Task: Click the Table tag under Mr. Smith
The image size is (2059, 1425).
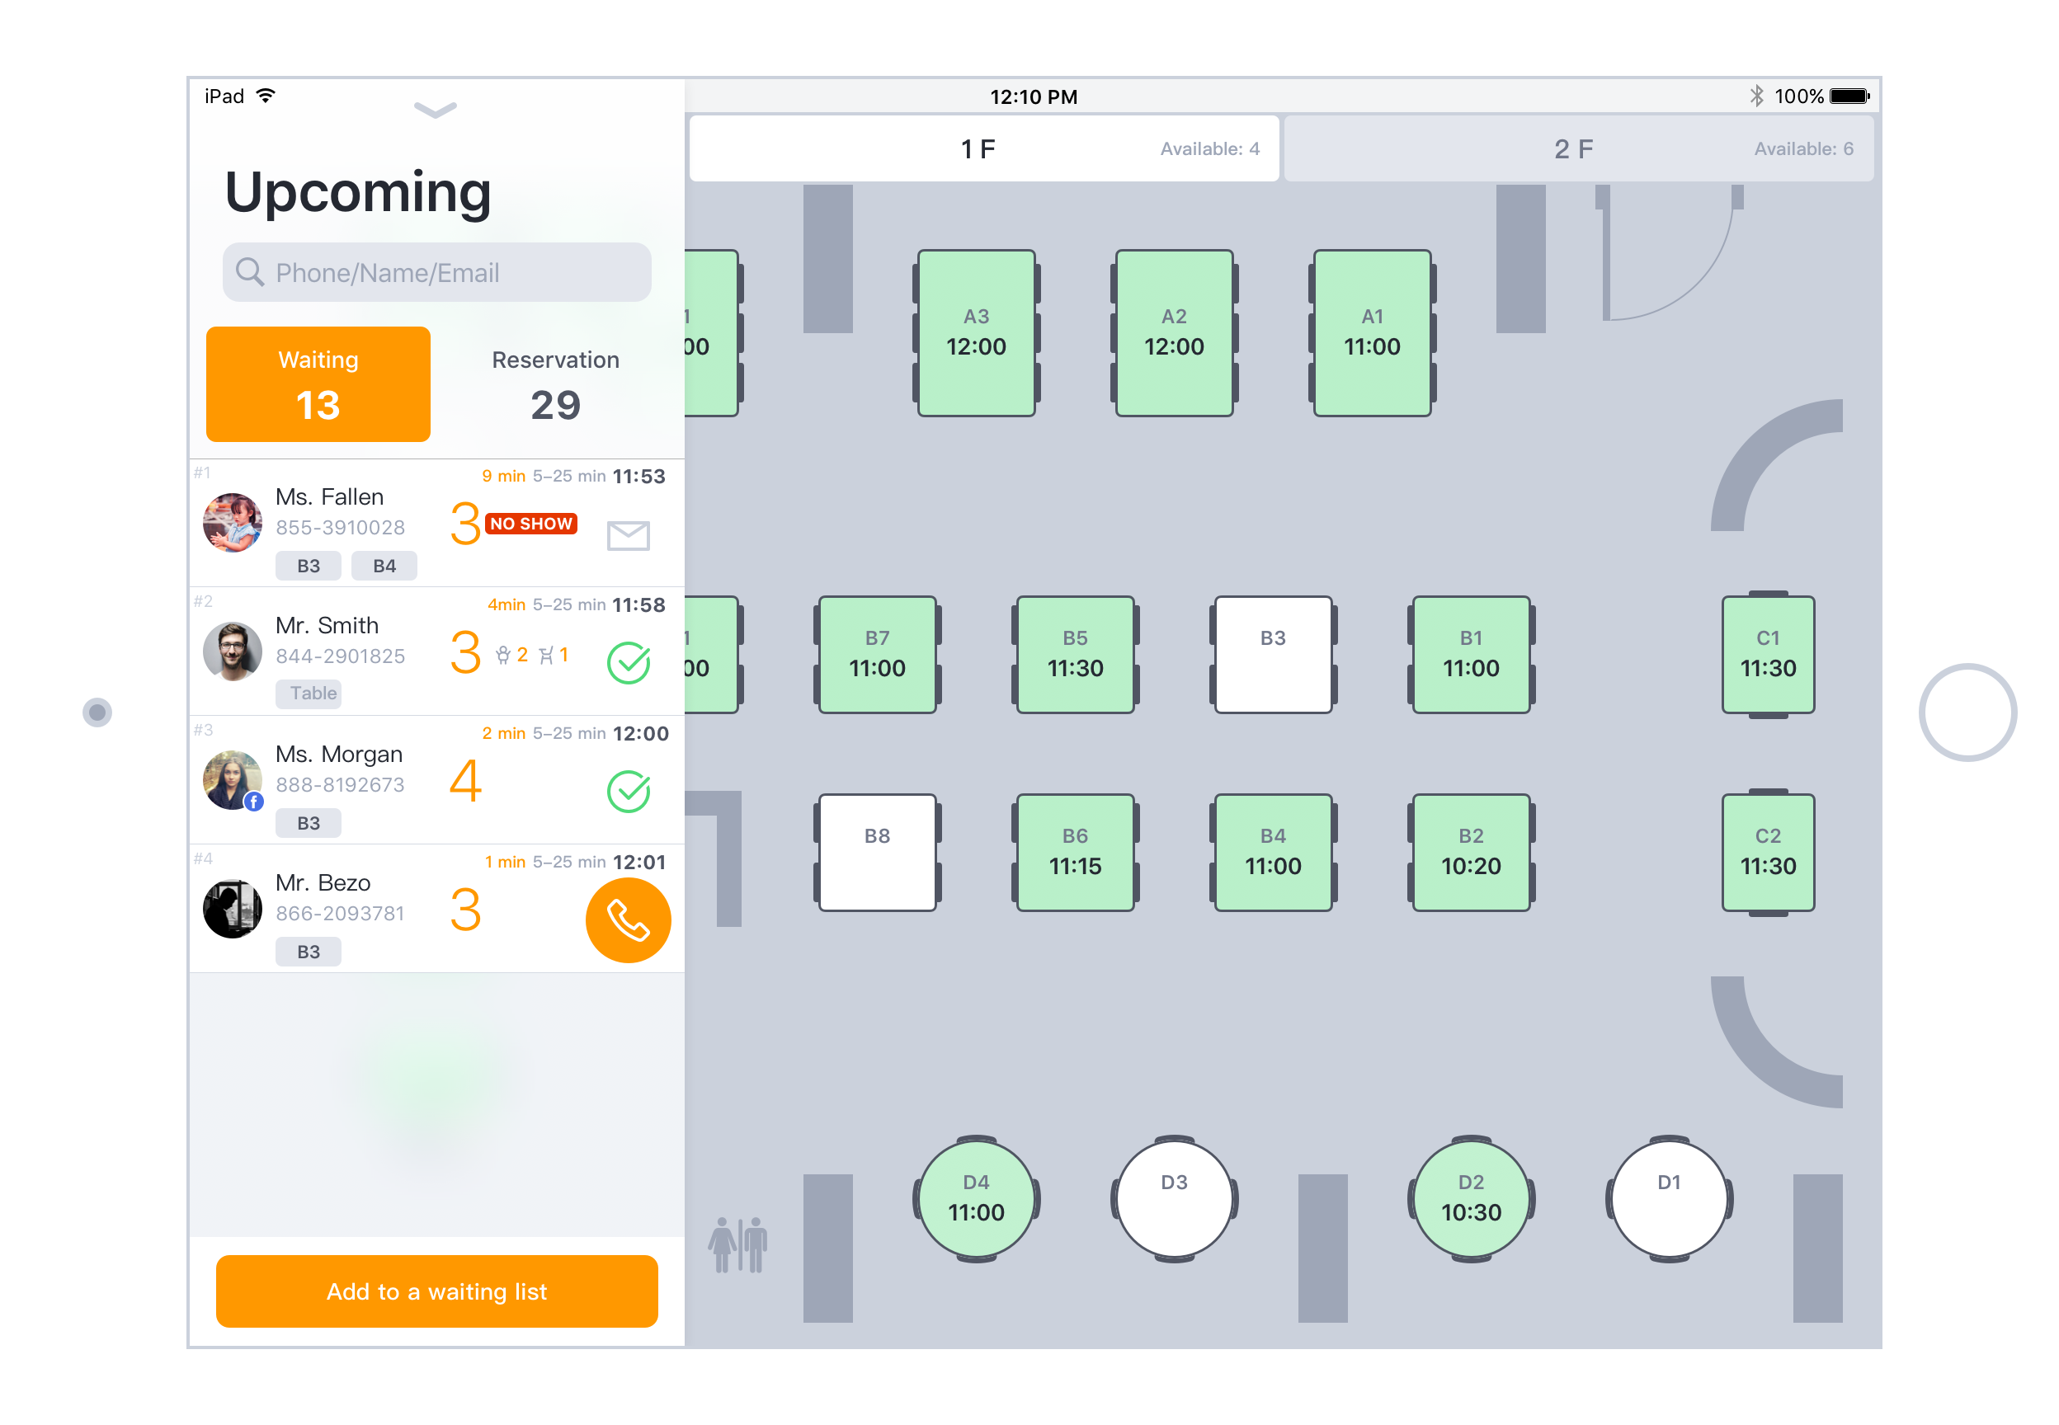Action: pyautogui.click(x=309, y=694)
